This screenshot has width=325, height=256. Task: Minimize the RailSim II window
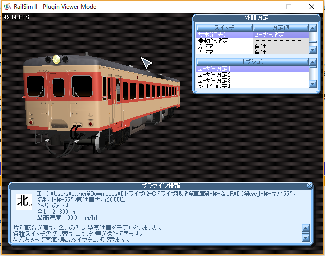pos(266,7)
